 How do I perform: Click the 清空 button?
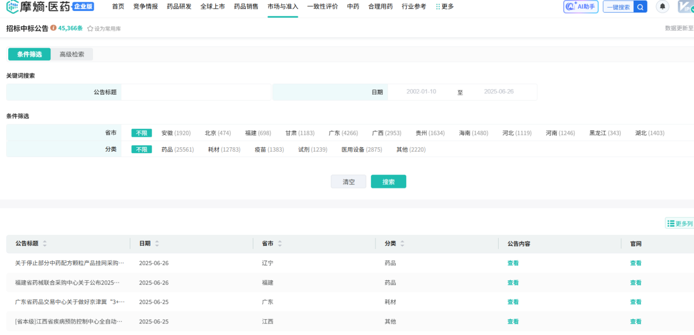point(348,182)
